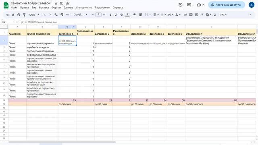This screenshot has height=145, width=258.
Task: Click the Google Sheets home logo
Action: tap(6, 5)
